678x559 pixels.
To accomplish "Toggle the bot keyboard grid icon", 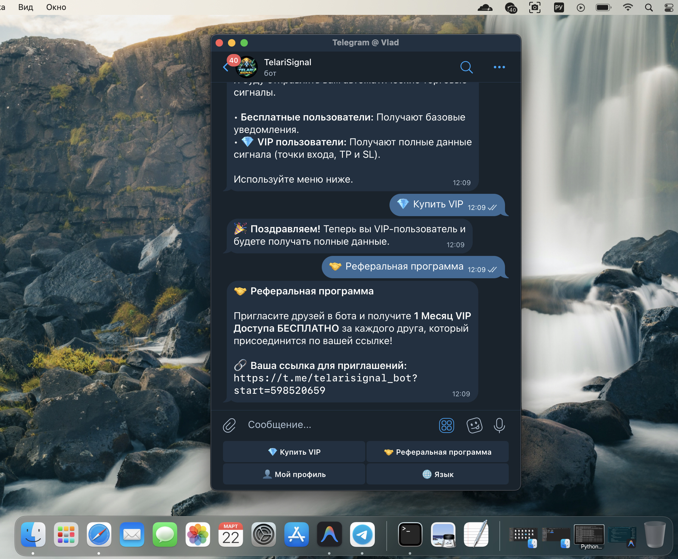I will pos(446,425).
